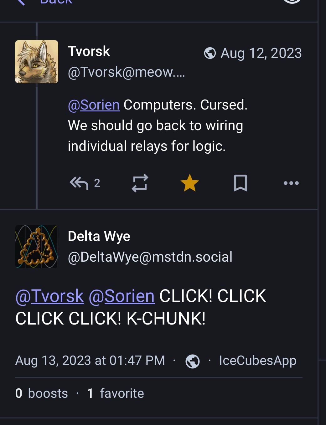
Task: Boost Tvorsk's post
Action: pyautogui.click(x=140, y=183)
